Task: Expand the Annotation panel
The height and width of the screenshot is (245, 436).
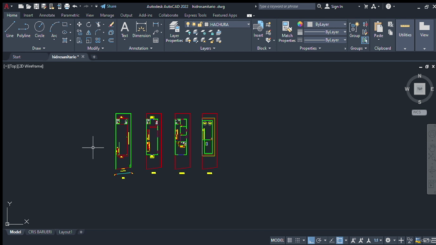Action: coord(140,48)
